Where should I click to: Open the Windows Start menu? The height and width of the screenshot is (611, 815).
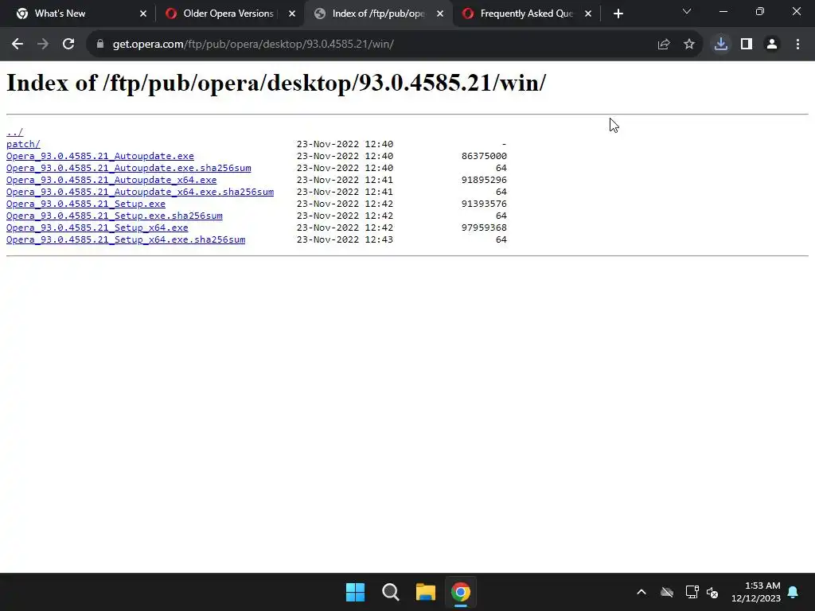[x=356, y=592]
